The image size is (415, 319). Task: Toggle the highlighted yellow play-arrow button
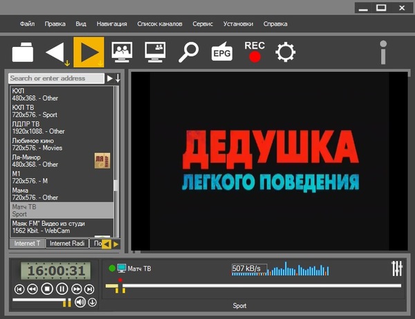coord(89,52)
